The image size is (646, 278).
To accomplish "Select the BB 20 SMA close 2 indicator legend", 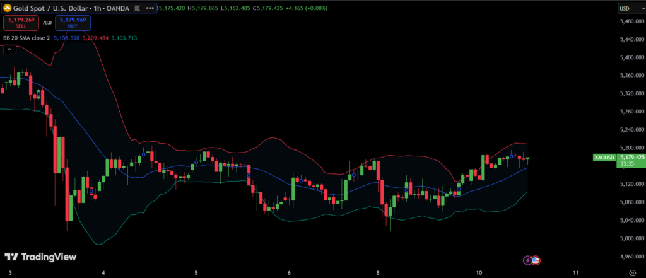I will pyautogui.click(x=26, y=38).
